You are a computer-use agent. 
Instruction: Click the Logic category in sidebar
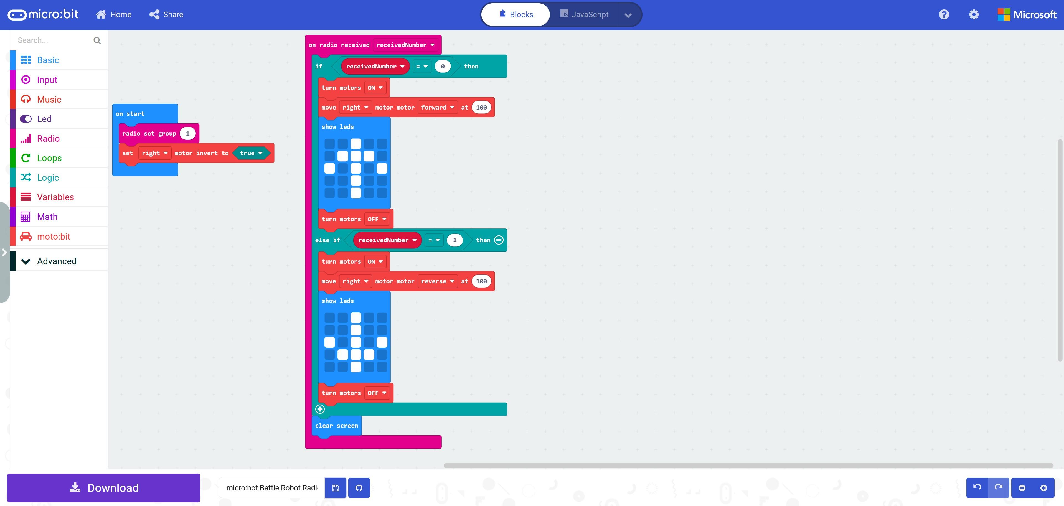coord(47,178)
